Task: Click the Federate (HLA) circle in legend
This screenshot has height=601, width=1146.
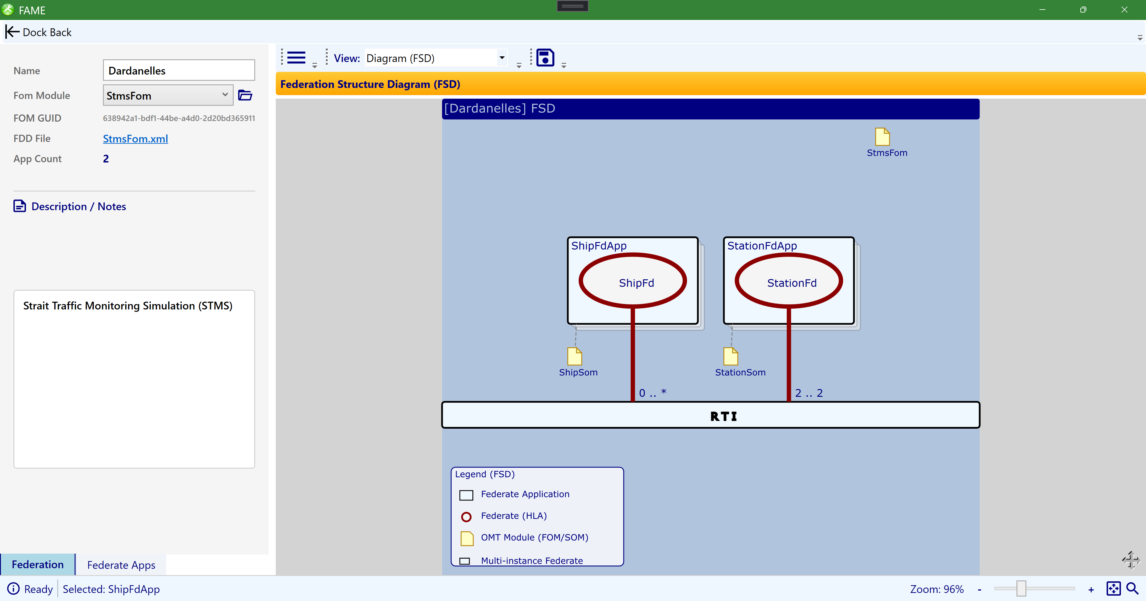Action: click(x=466, y=517)
